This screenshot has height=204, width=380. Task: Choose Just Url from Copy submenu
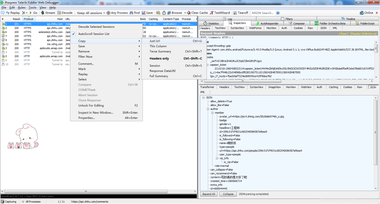[174, 41]
